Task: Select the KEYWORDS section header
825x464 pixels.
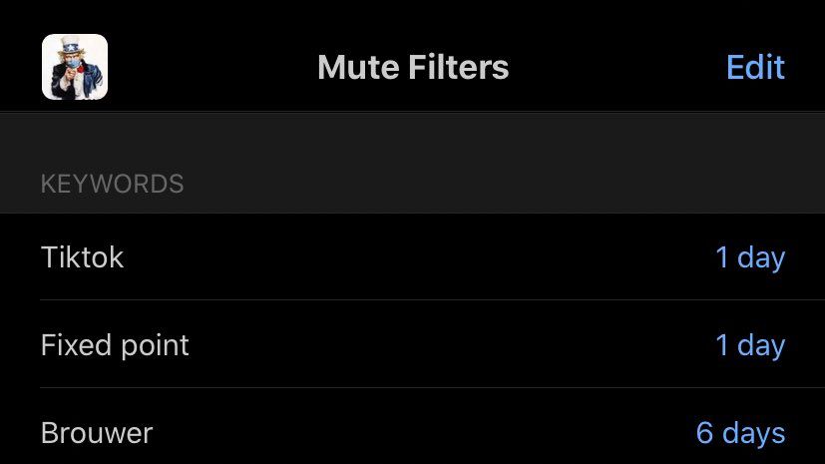Action: [x=112, y=185]
